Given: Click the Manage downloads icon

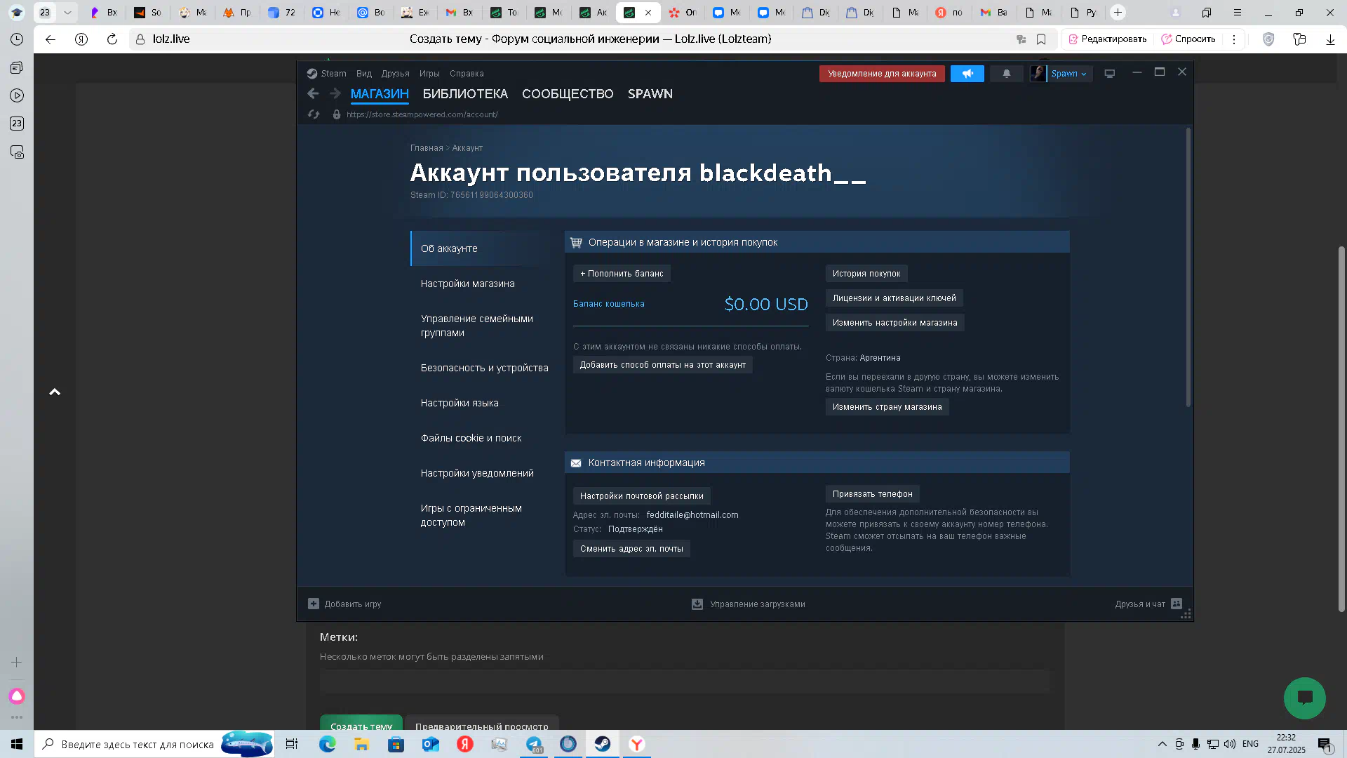Looking at the screenshot, I should coord(697,604).
